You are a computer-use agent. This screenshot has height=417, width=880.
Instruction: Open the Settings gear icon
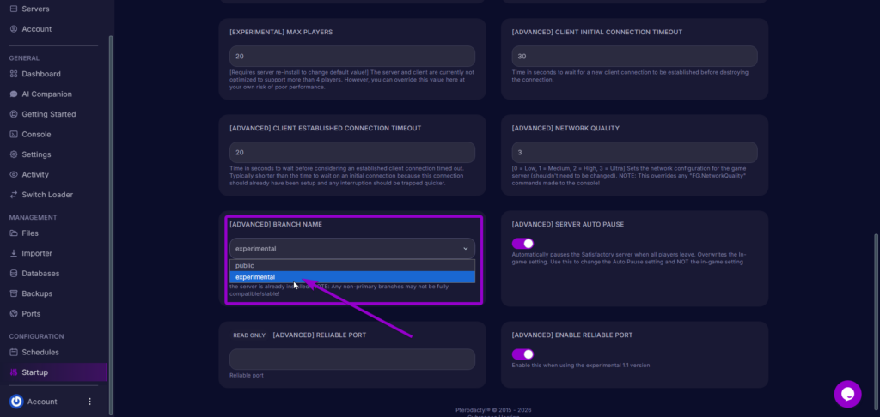point(14,154)
